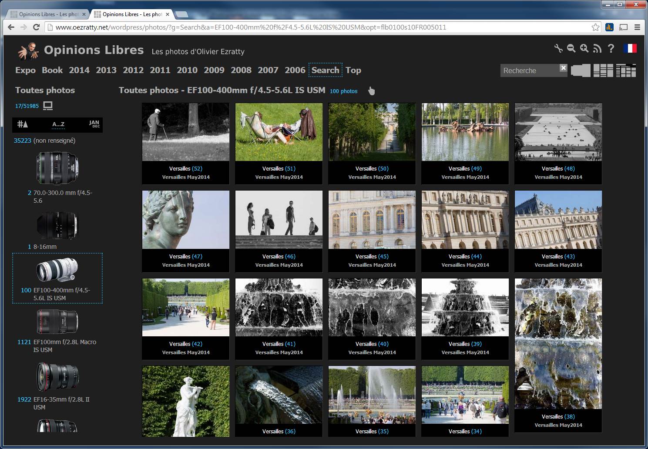This screenshot has width=648, height=449.
Task: Click the zoom in magnifier icon
Action: pyautogui.click(x=584, y=48)
